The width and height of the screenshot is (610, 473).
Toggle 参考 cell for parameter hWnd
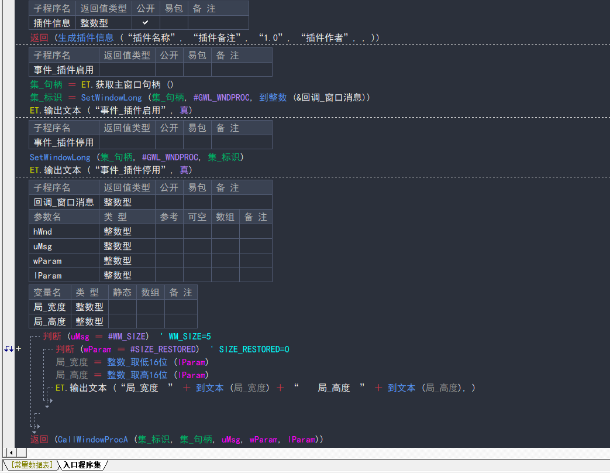169,231
